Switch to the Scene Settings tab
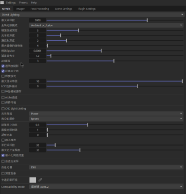 (x=63, y=9)
